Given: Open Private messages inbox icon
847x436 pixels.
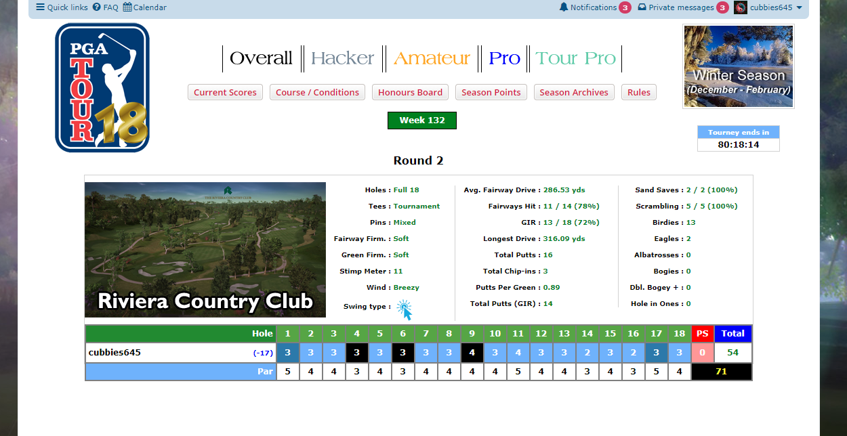Looking at the screenshot, I should (642, 7).
